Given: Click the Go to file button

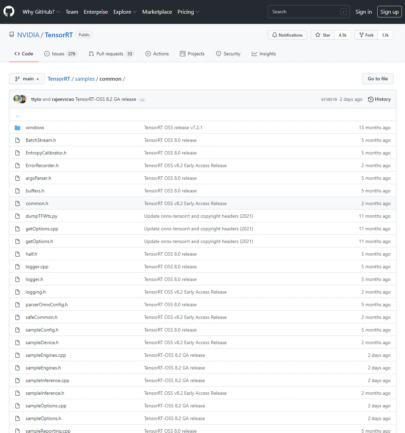Looking at the screenshot, I should (378, 79).
